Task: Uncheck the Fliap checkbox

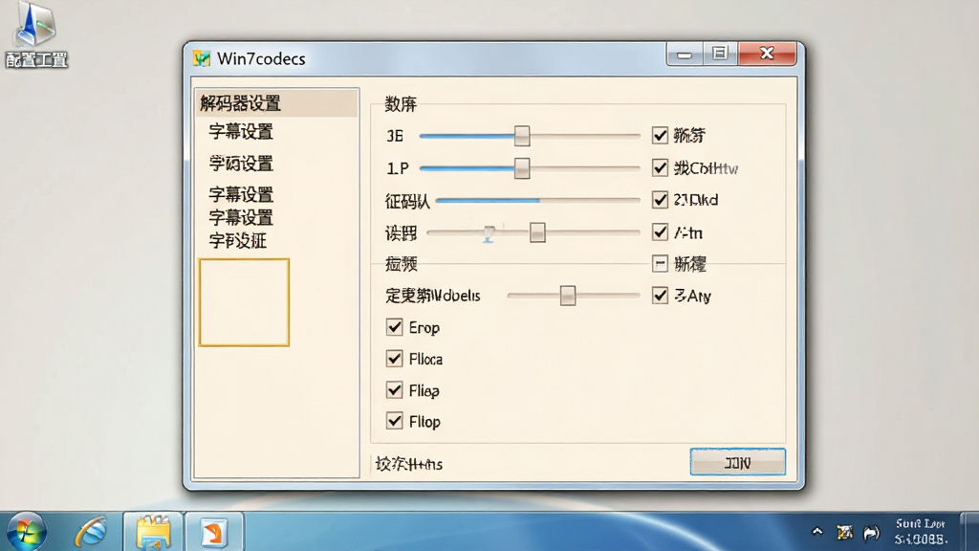Action: click(x=394, y=390)
